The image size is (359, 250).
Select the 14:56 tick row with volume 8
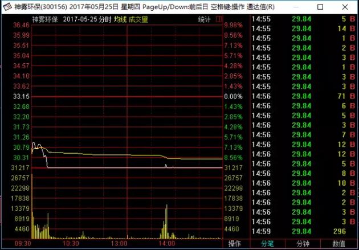point(303,173)
